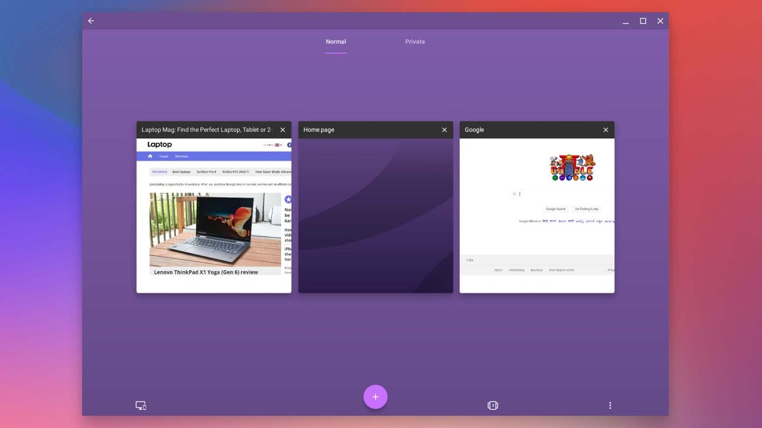762x428 pixels.
Task: Select the home icon on Laptop Mag navigation
Action: pos(150,156)
